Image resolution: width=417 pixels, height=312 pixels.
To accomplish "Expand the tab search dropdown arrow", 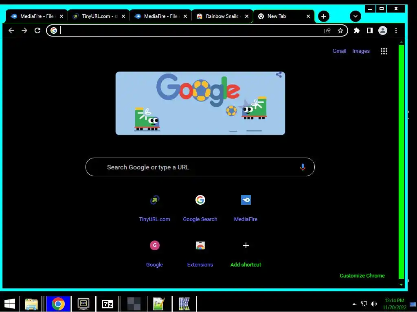I will (x=355, y=16).
